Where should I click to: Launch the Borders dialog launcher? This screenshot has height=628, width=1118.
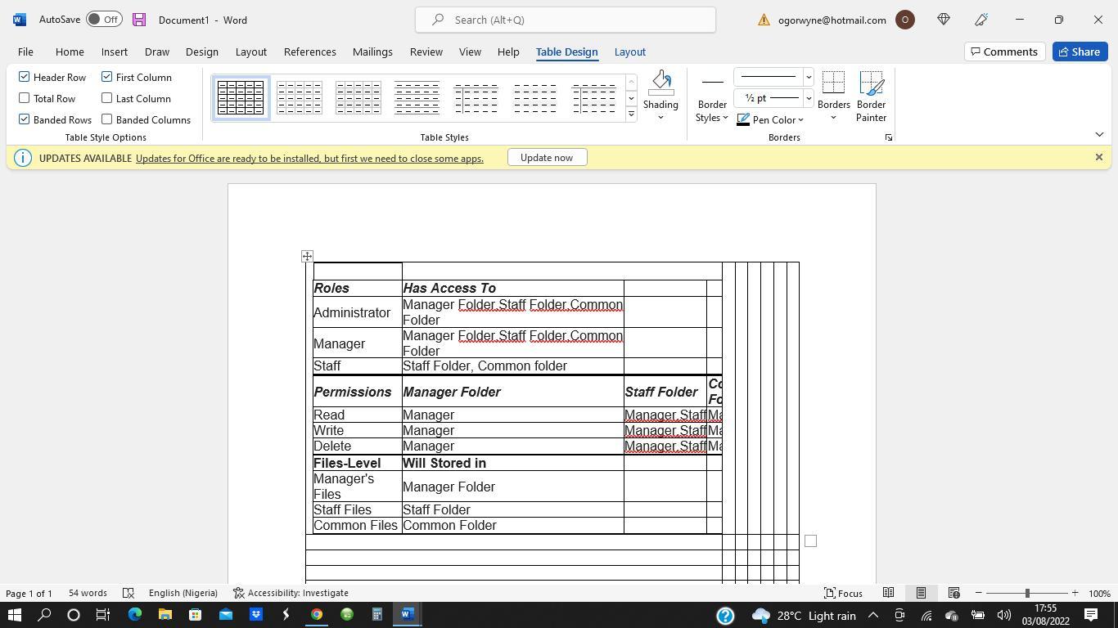888,138
